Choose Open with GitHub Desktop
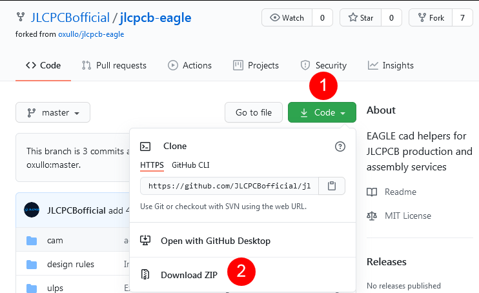 tap(243, 241)
